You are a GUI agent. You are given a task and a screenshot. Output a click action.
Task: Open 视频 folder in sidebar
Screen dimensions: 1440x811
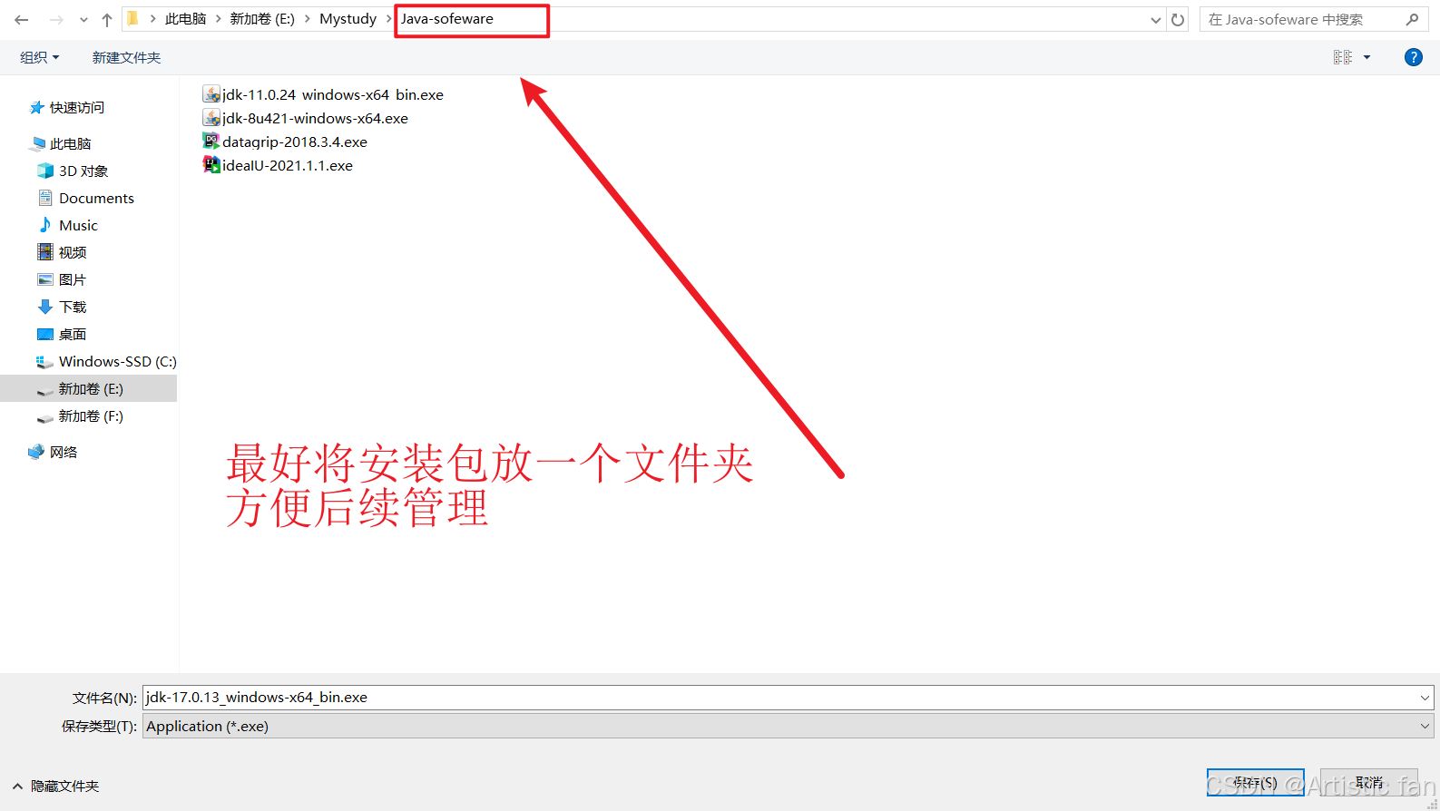(x=73, y=252)
